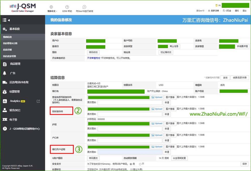Expand the 留言/其它 sidebar section

[x=15, y=110]
